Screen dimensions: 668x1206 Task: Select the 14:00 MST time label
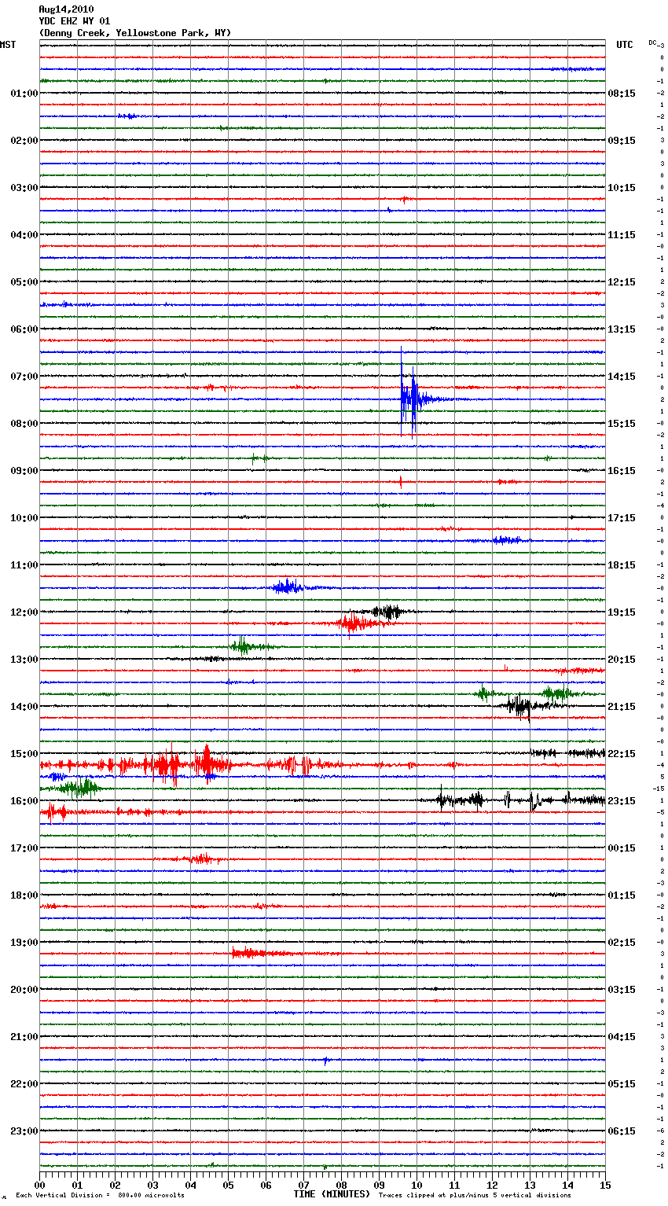24,707
